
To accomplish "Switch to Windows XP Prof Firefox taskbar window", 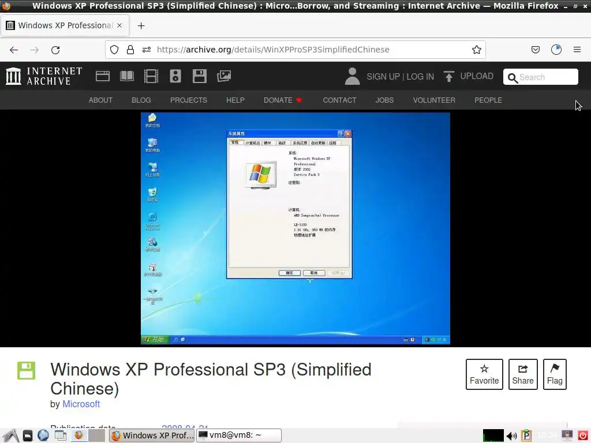I will tap(152, 436).
